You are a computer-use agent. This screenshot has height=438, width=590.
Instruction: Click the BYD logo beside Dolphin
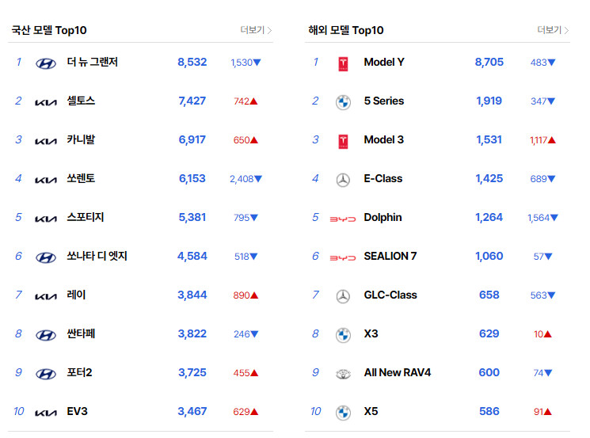tap(343, 219)
